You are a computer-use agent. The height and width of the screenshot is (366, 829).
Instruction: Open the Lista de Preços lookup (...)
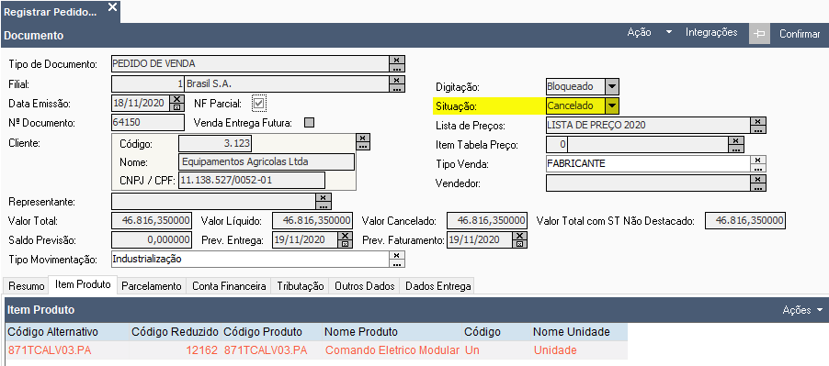[x=758, y=129]
